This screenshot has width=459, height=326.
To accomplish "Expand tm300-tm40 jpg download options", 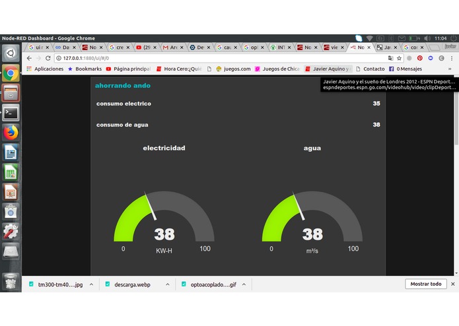I will pyautogui.click(x=91, y=284).
